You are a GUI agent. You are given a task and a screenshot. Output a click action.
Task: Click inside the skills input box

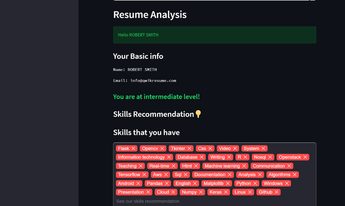click(x=215, y=201)
